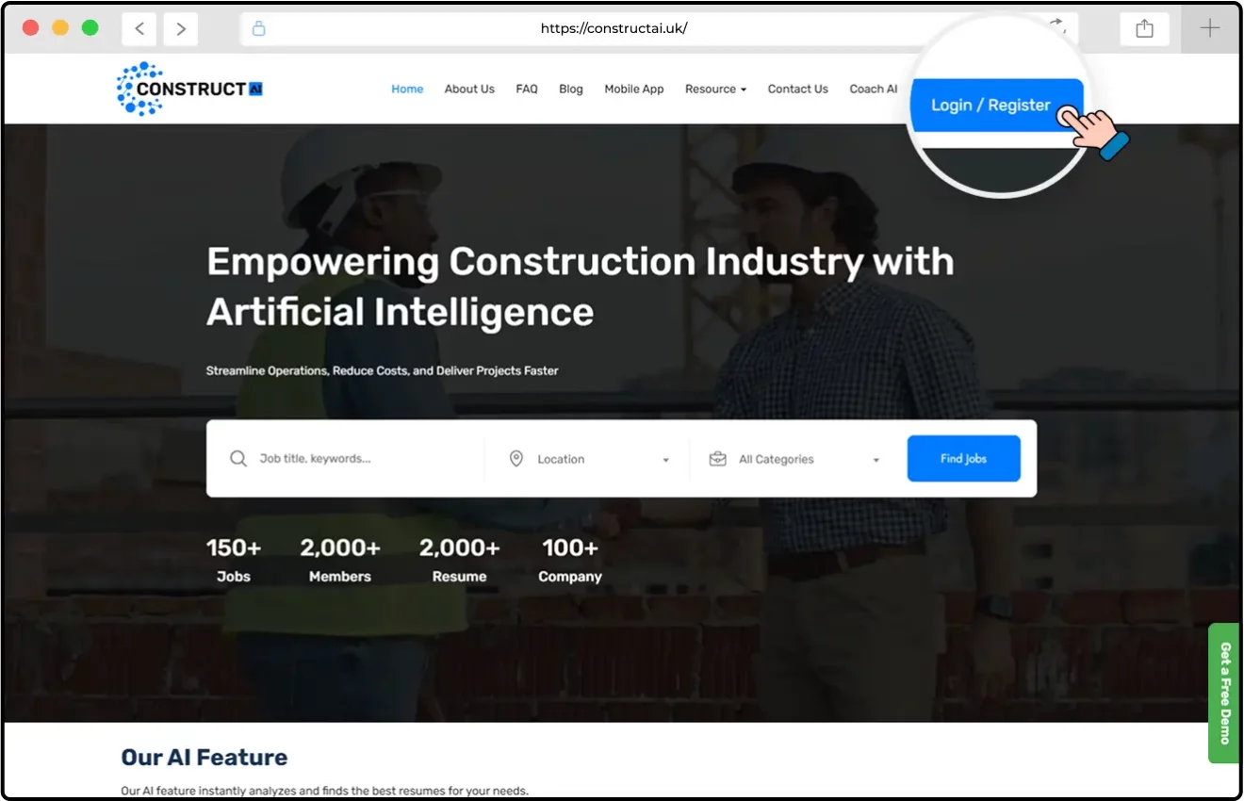Screen dimensions: 1244x801
Task: Open the Coach AI nav link
Action: pos(873,90)
